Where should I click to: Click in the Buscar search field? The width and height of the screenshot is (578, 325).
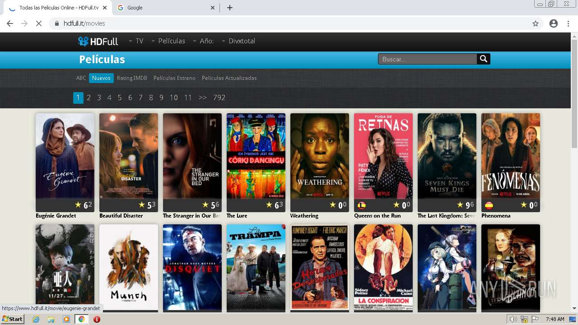point(427,59)
